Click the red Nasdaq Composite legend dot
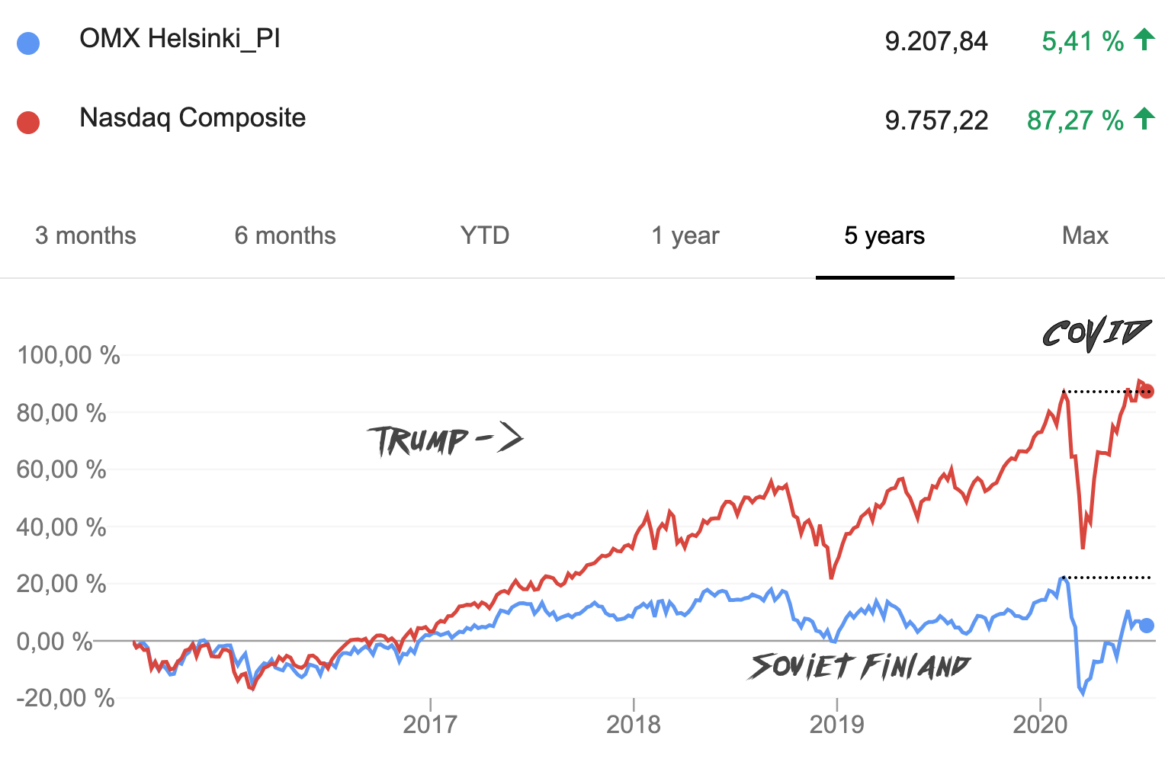Image resolution: width=1165 pixels, height=762 pixels. coord(28,122)
